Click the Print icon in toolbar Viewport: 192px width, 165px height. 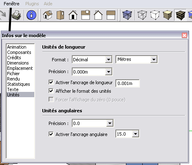coord(16,15)
